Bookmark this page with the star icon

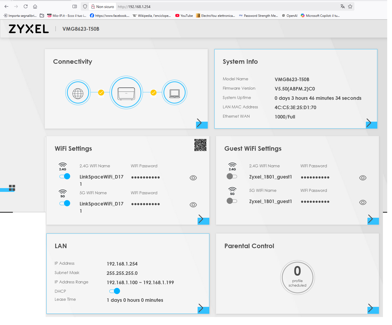(350, 6)
